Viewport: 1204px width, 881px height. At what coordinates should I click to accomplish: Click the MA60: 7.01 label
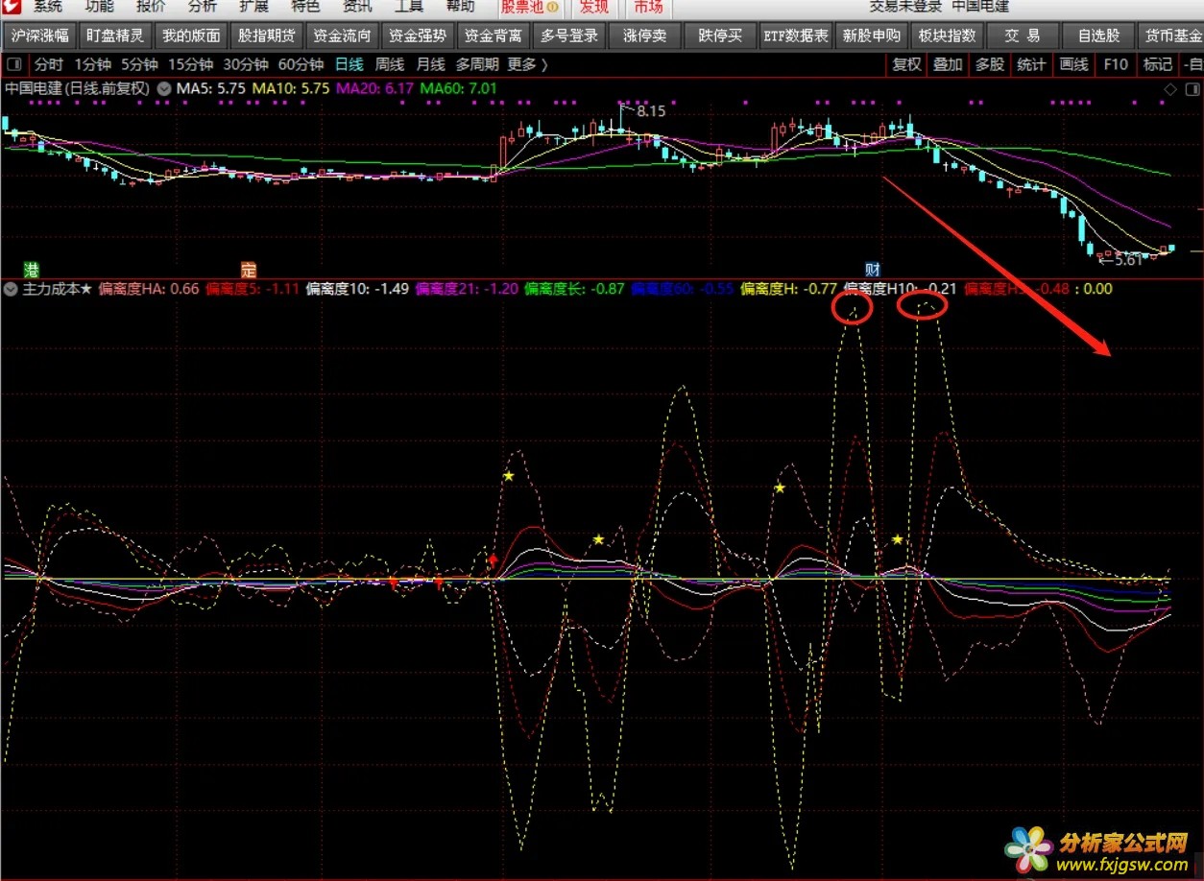point(459,87)
